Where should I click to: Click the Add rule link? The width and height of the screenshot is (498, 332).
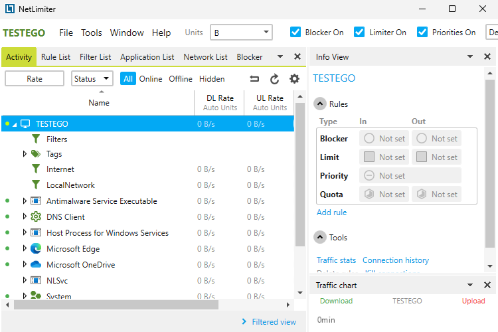(x=331, y=212)
